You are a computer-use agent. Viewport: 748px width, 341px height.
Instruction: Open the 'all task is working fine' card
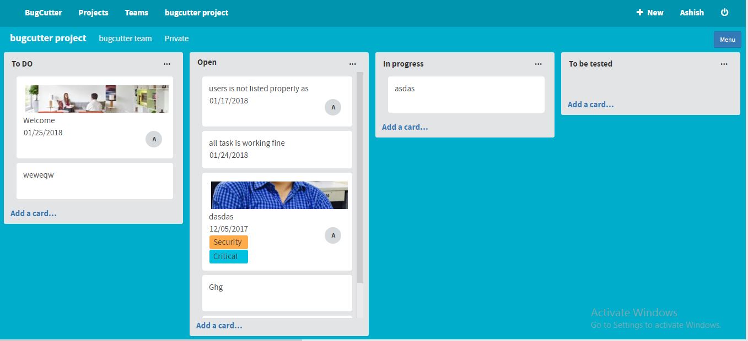point(277,150)
